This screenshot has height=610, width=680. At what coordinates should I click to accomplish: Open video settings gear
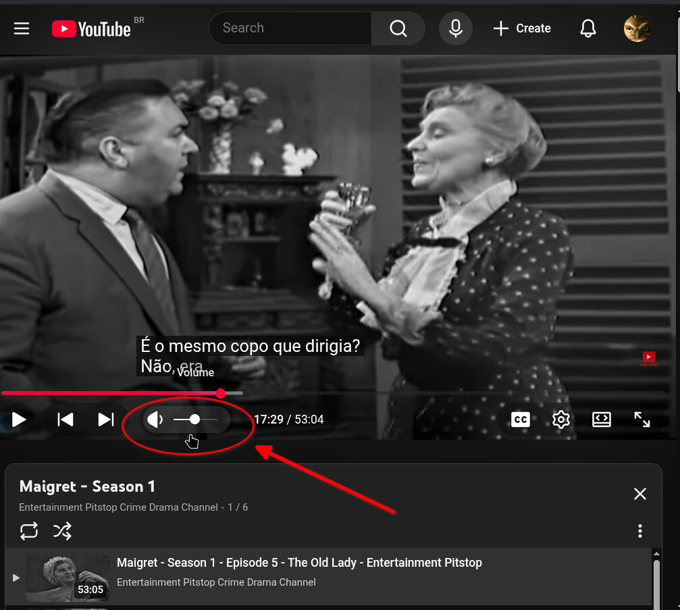click(x=561, y=420)
